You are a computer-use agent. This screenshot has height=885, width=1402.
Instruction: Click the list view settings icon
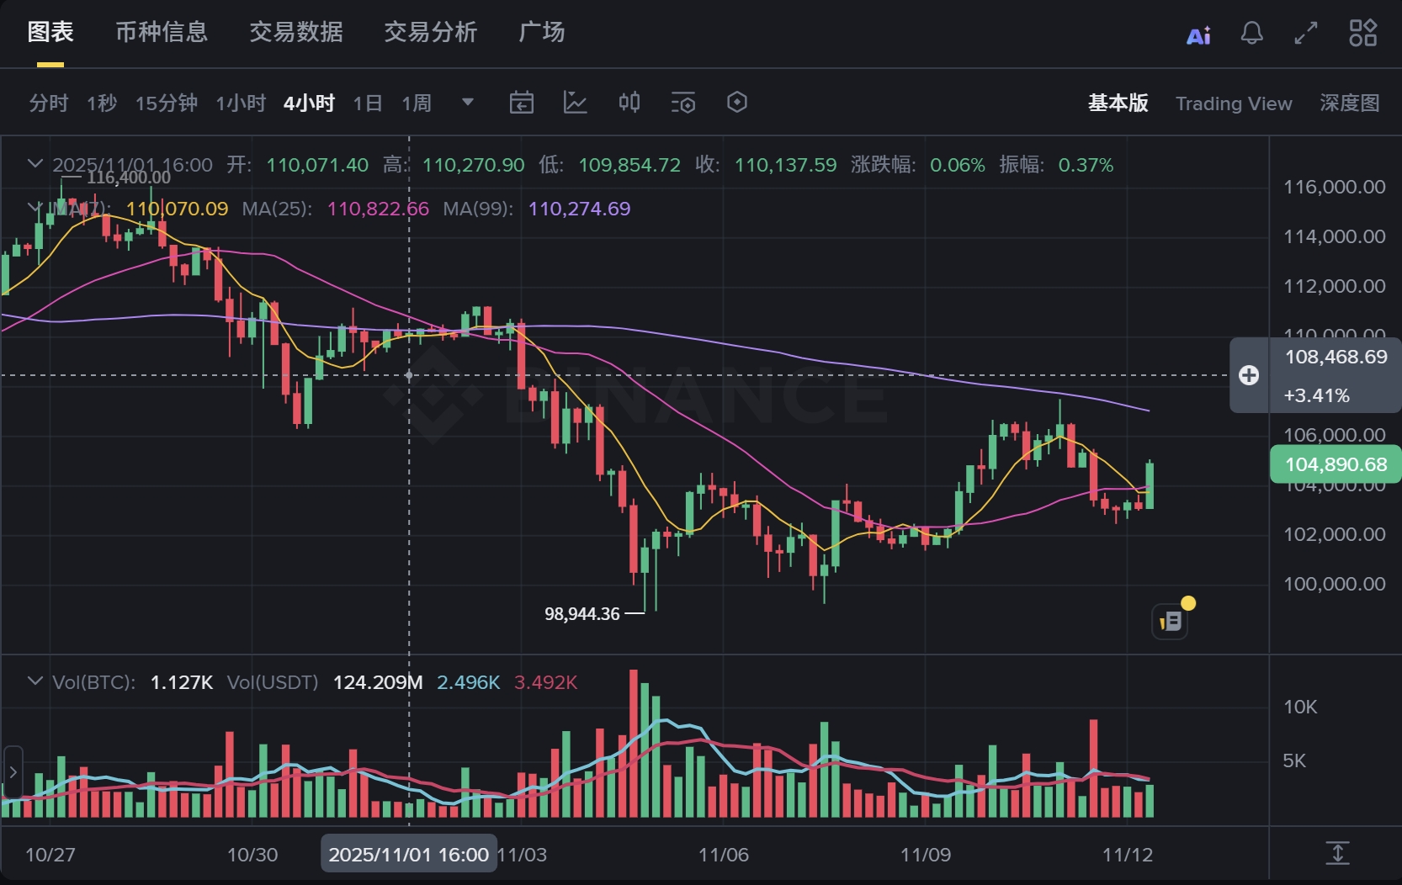pyautogui.click(x=683, y=103)
